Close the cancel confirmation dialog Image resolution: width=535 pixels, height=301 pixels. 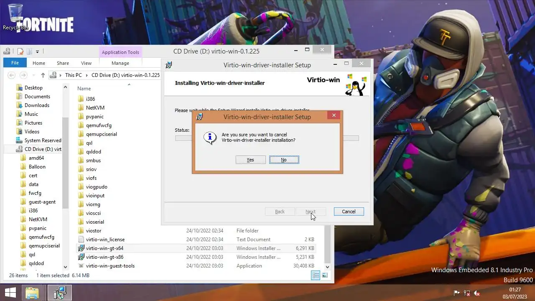(x=334, y=115)
